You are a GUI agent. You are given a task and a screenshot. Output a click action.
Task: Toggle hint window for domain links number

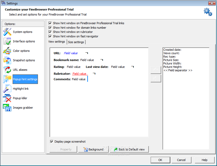pos(50,28)
